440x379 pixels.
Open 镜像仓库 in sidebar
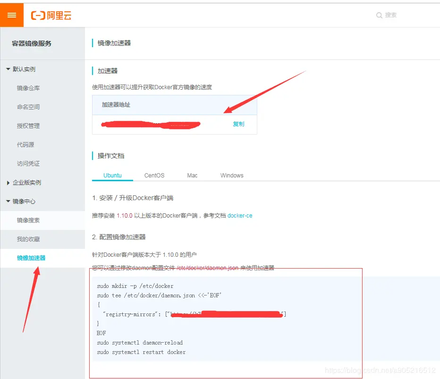pos(28,88)
